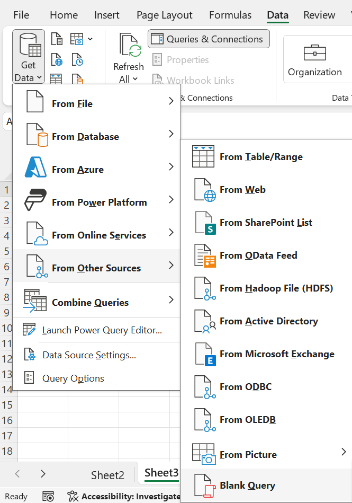Click the macro recording status bar icon

pyautogui.click(x=48, y=497)
